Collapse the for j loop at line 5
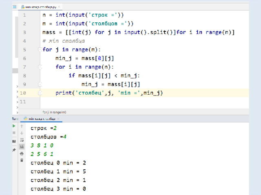This screenshot has height=195, width=261. pyautogui.click(x=40, y=50)
